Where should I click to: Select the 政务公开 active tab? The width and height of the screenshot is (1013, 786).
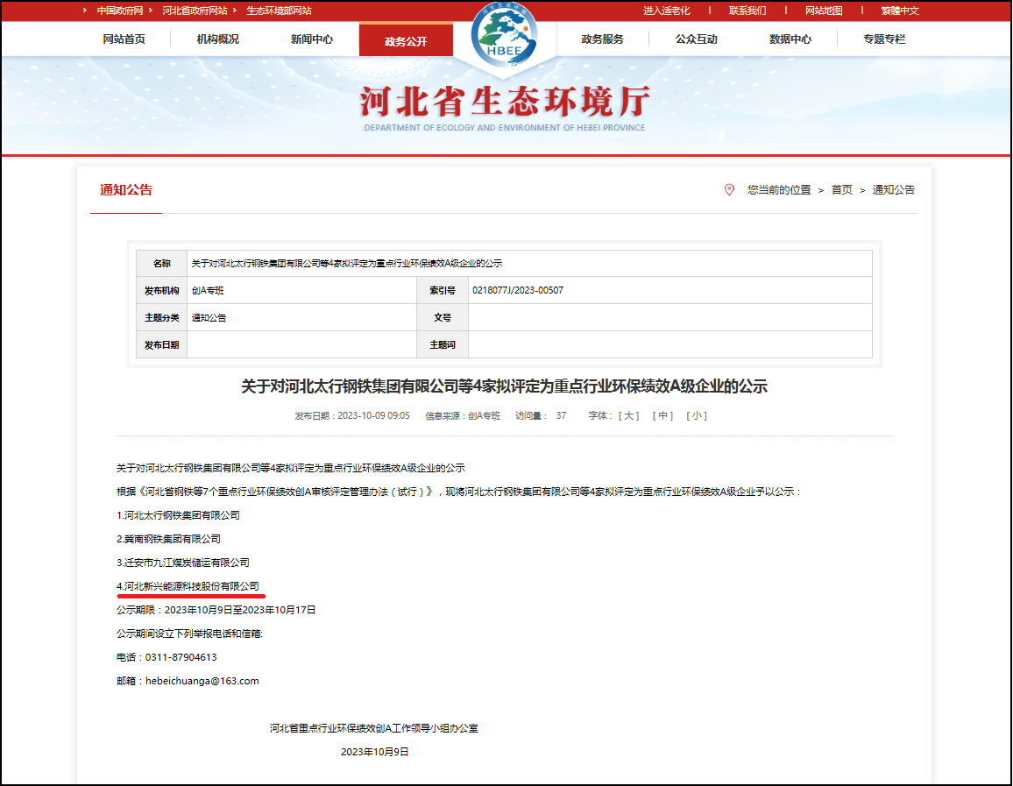pos(406,40)
